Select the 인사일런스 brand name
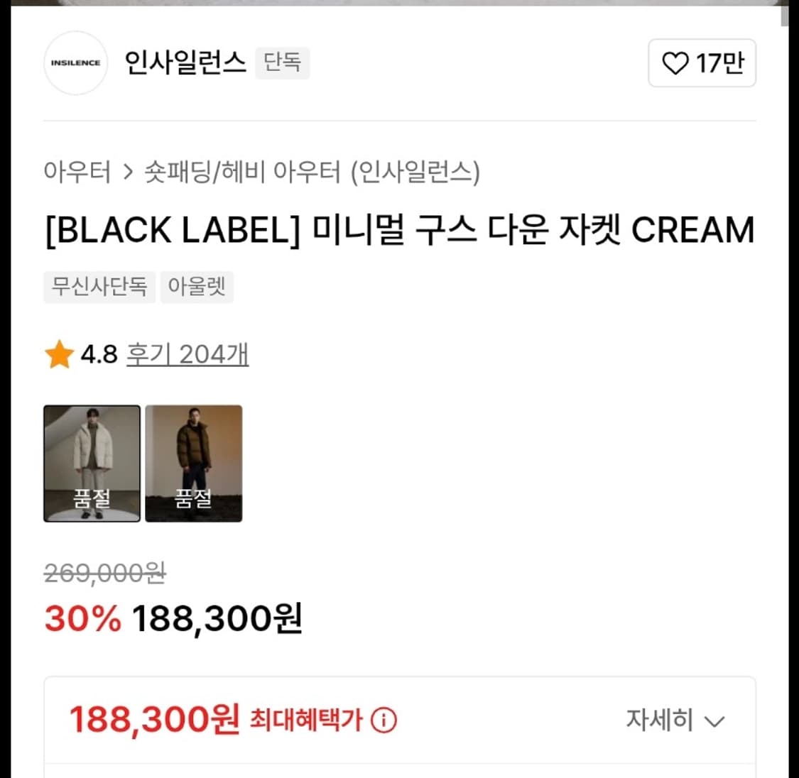 186,62
